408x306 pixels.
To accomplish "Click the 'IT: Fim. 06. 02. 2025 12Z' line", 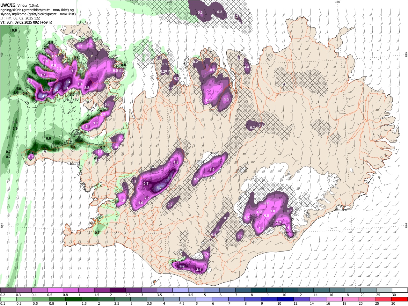I will (x=20, y=18).
